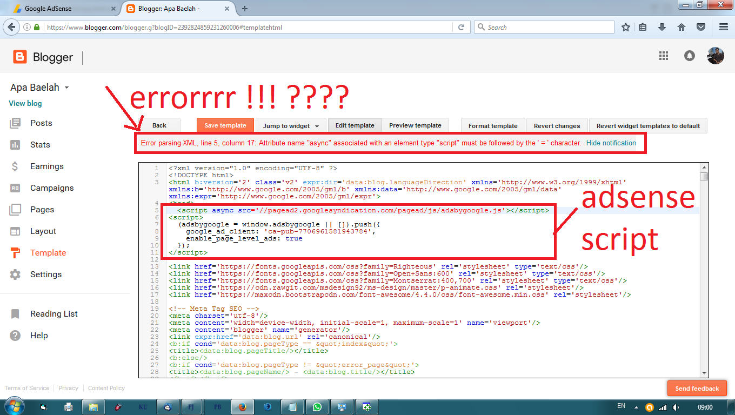The image size is (735, 415).
Task: Click Preview template button
Action: pos(416,125)
